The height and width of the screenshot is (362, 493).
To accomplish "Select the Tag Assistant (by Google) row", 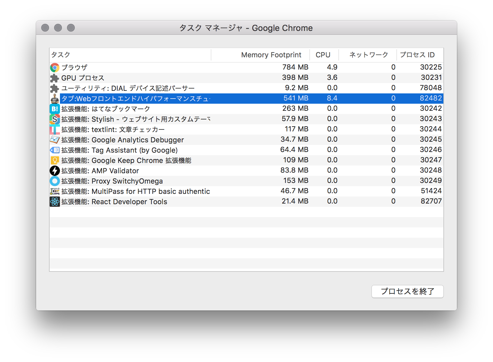I will (247, 150).
